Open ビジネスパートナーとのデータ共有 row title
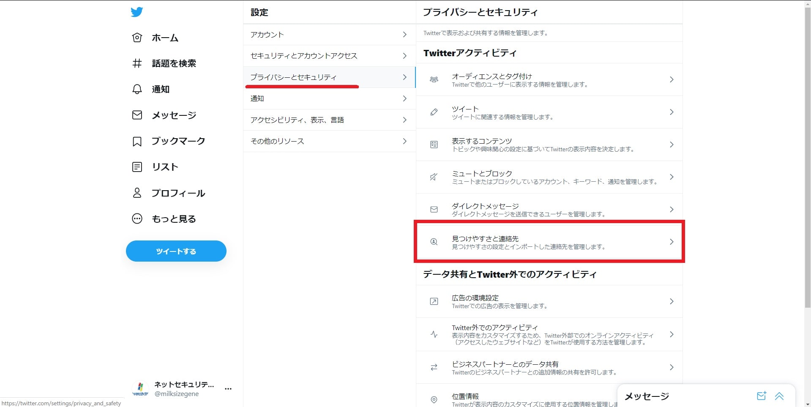Viewport: 811px width, 407px height. [505, 364]
